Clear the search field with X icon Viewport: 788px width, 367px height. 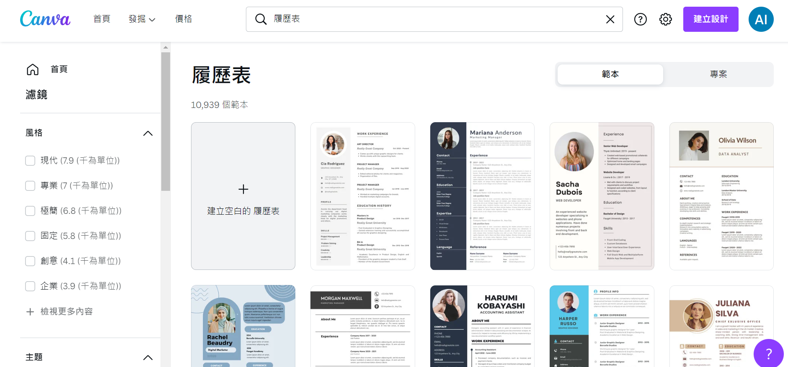(x=610, y=19)
